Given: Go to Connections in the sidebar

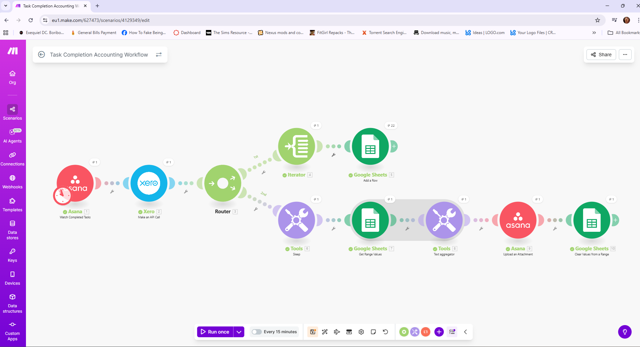Looking at the screenshot, I should 12,158.
